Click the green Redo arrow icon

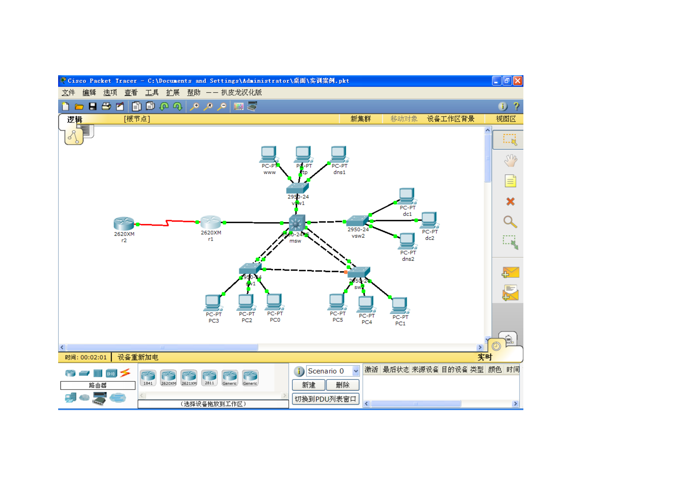pyautogui.click(x=178, y=107)
